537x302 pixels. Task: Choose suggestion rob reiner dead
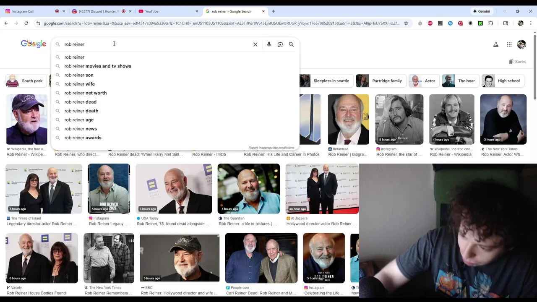(x=175, y=102)
